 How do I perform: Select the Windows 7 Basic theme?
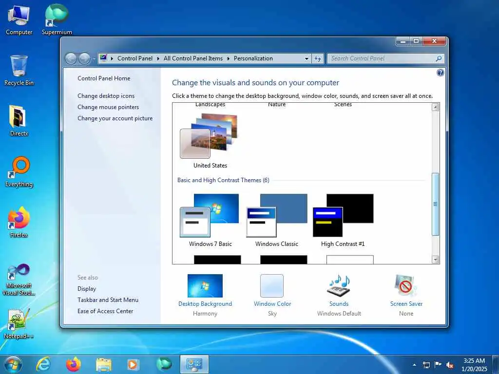coord(210,221)
